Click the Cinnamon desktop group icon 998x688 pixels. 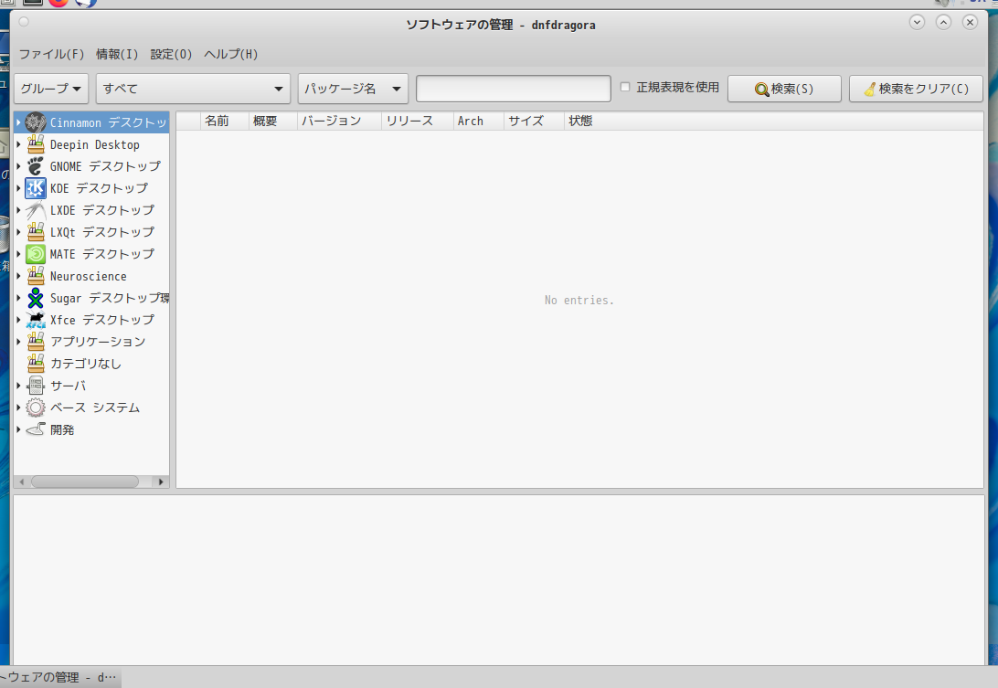coord(36,122)
